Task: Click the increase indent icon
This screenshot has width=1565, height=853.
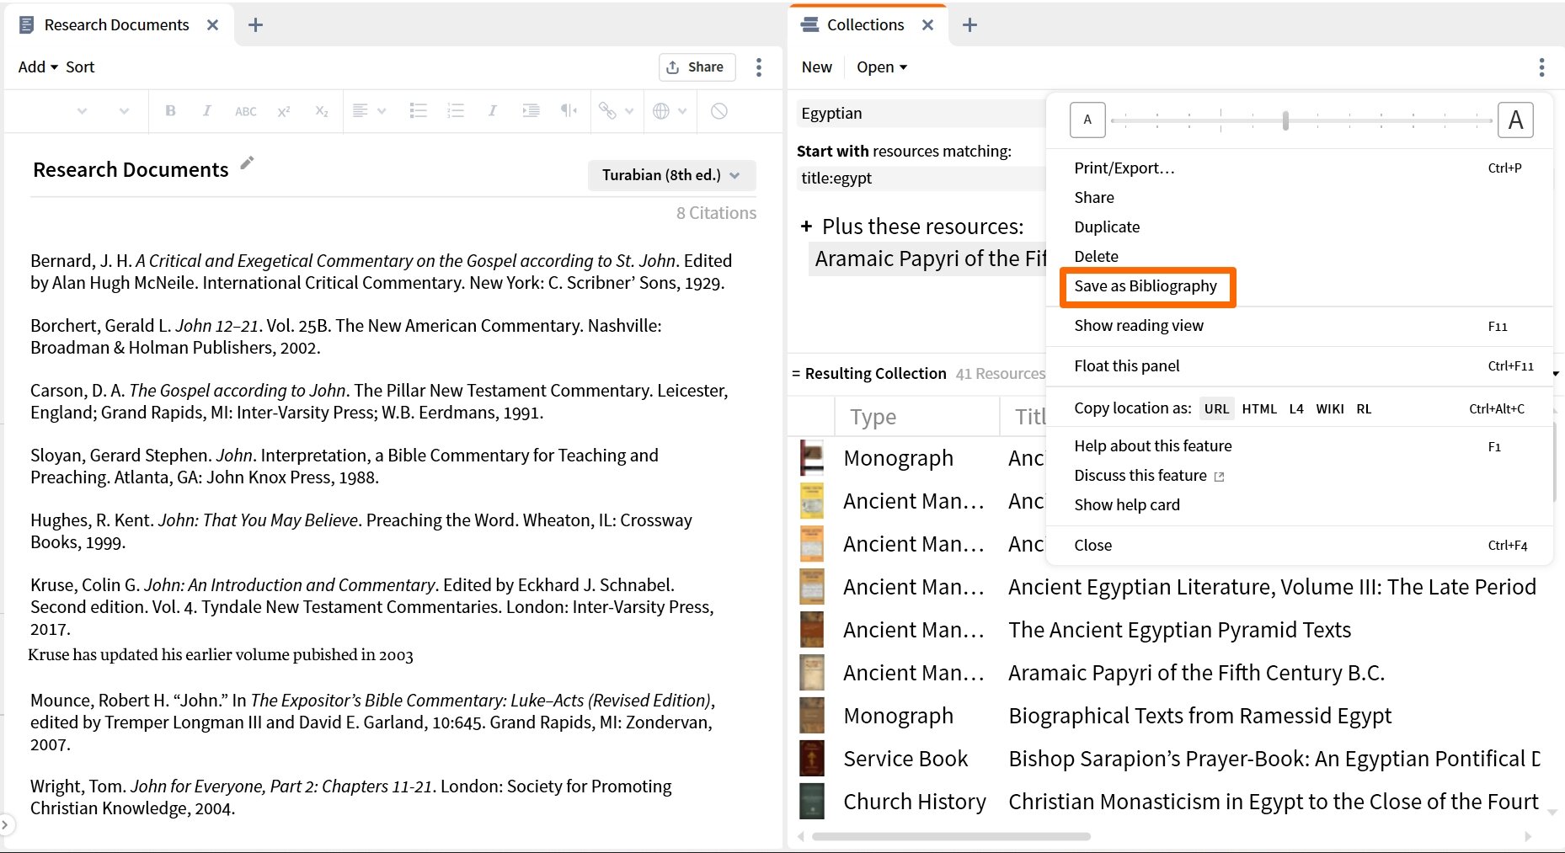Action: [x=531, y=110]
